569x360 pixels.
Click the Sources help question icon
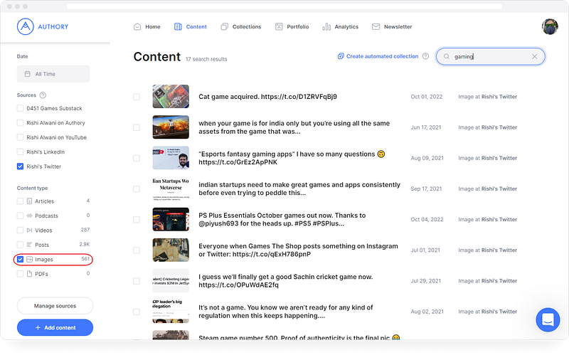[43, 95]
